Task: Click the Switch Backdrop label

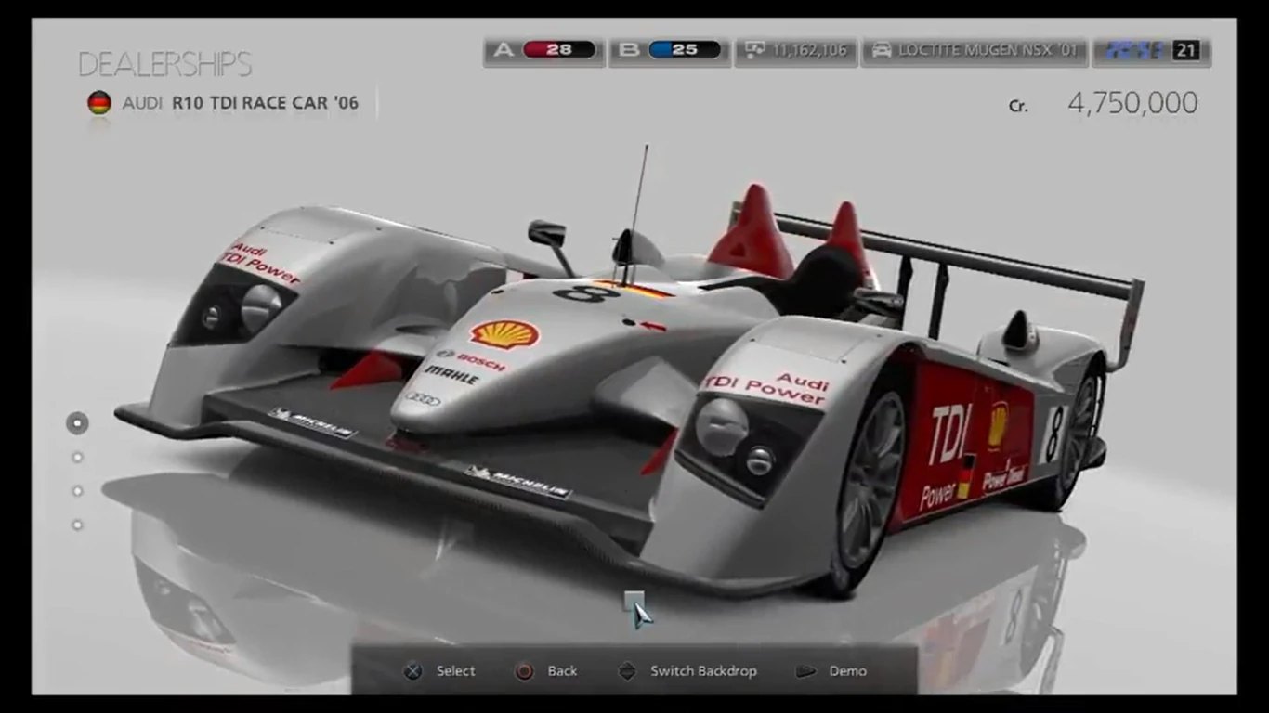Action: click(703, 671)
